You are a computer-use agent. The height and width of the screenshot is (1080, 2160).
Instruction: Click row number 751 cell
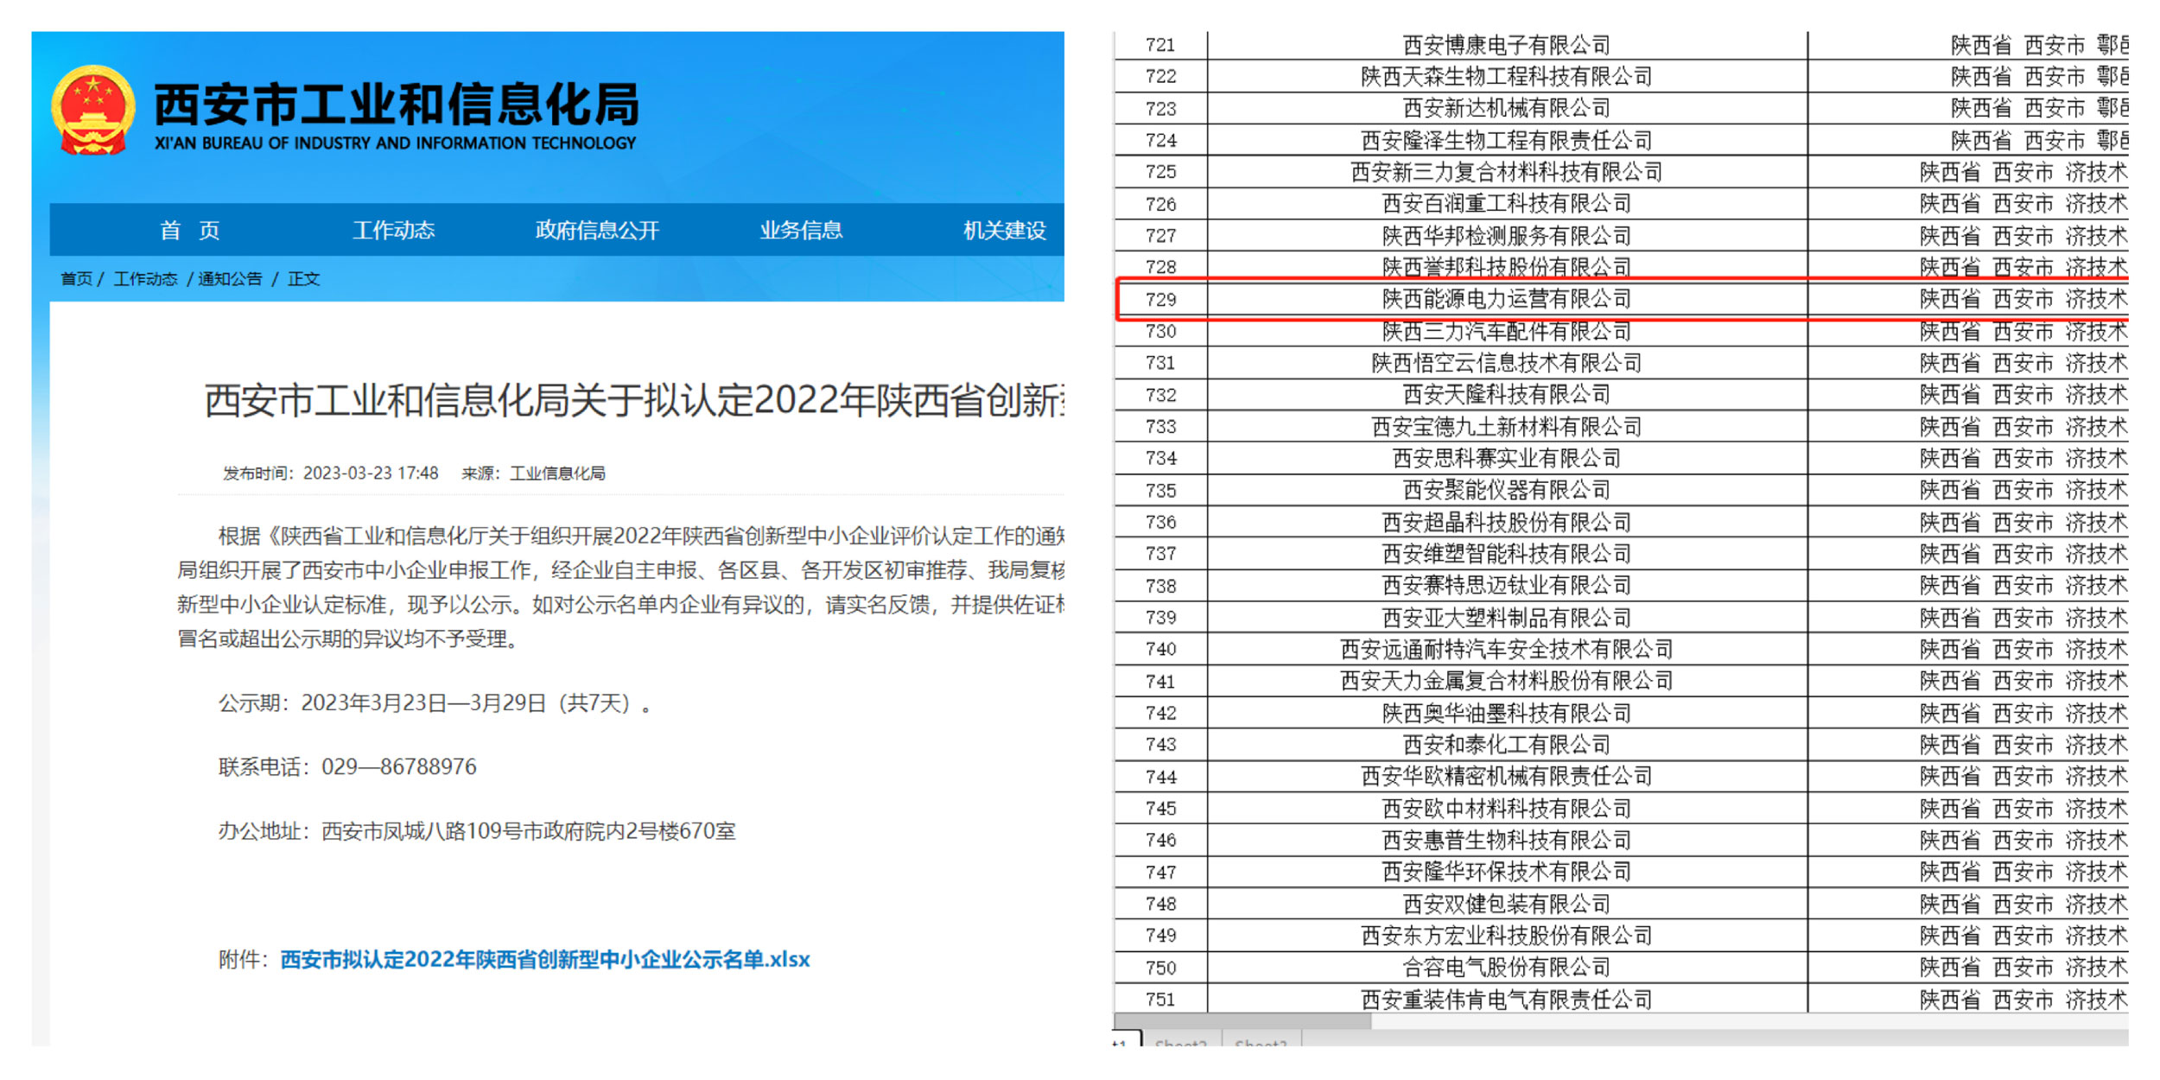tap(1160, 999)
